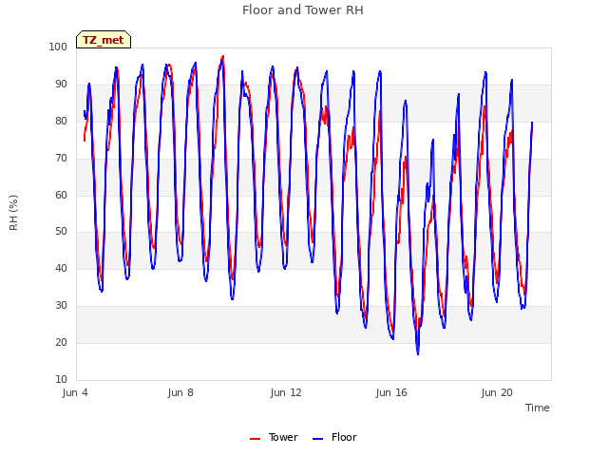Click the chart title Floor and Tower RH

(x=303, y=10)
